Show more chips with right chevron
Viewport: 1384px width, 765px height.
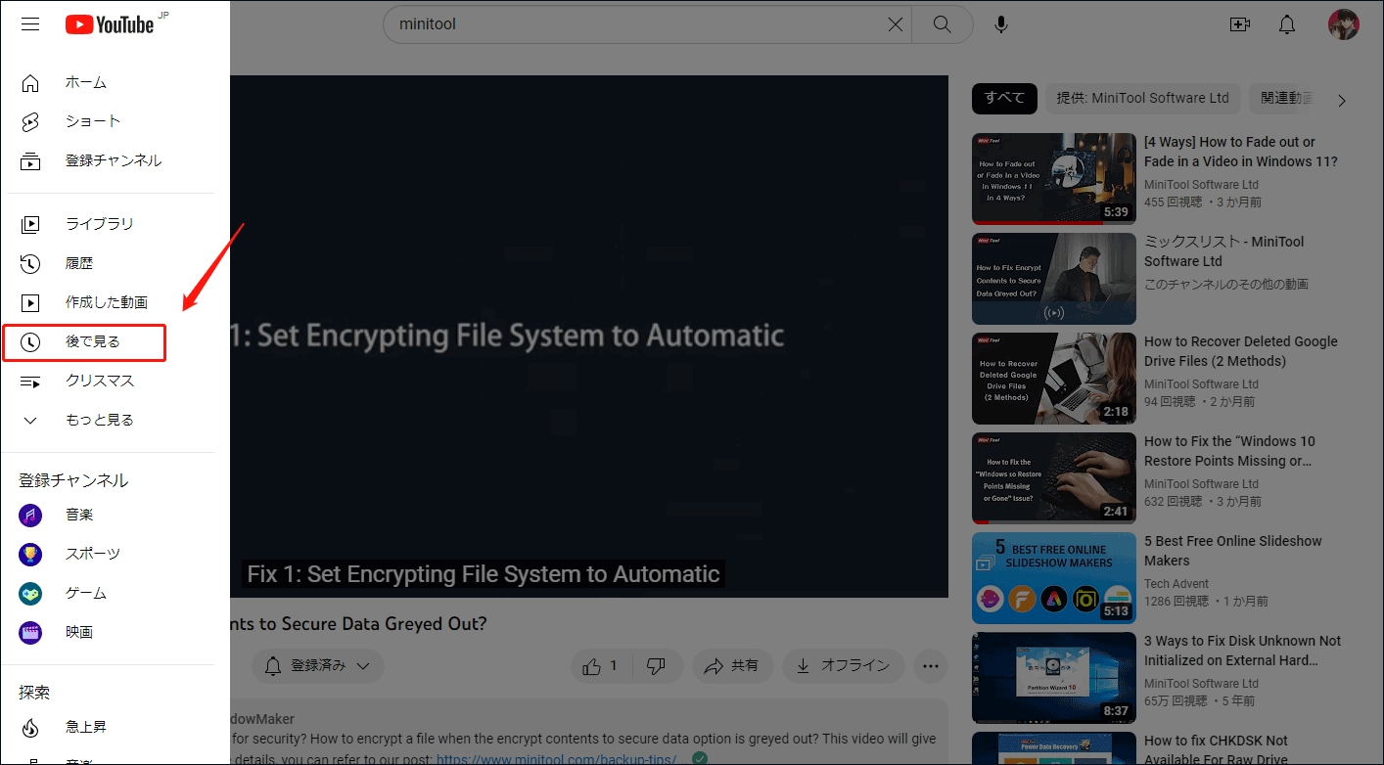1342,100
